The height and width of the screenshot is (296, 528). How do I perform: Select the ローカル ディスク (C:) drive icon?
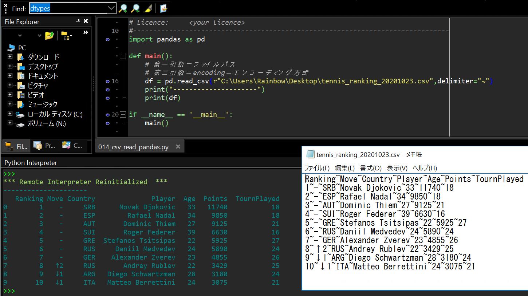tap(21, 114)
